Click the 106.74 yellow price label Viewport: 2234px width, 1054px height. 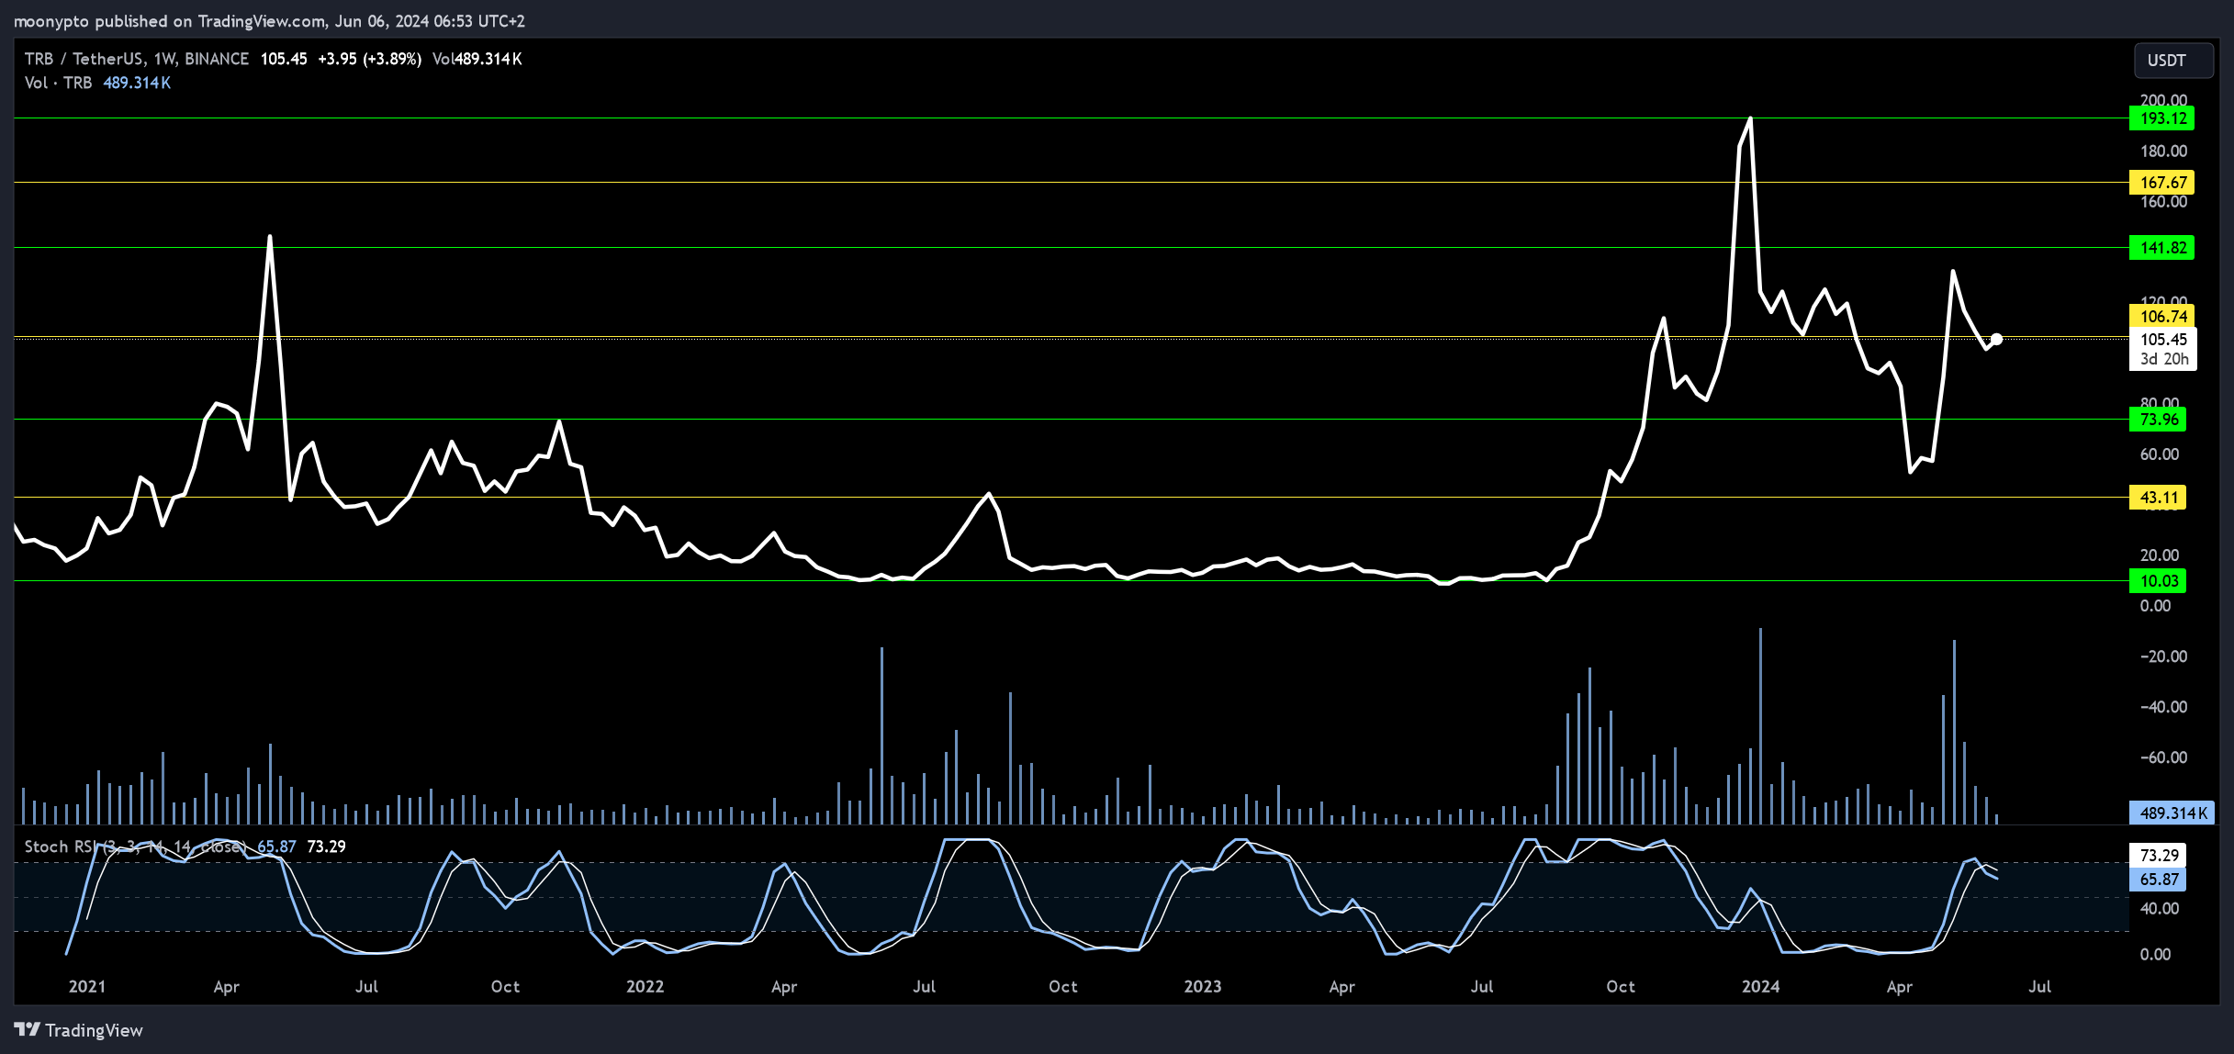click(2161, 317)
